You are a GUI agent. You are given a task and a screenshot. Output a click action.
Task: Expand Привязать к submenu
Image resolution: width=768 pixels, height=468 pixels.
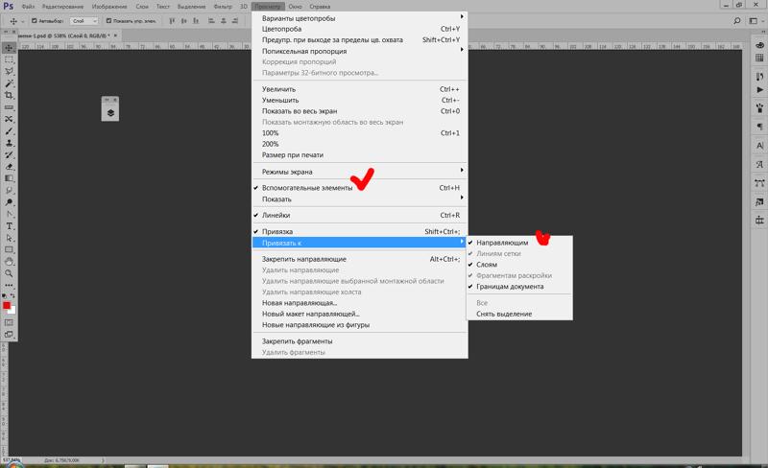(359, 243)
